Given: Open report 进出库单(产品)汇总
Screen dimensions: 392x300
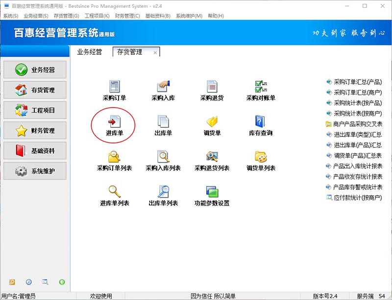Looking at the screenshot, I should 354,145.
